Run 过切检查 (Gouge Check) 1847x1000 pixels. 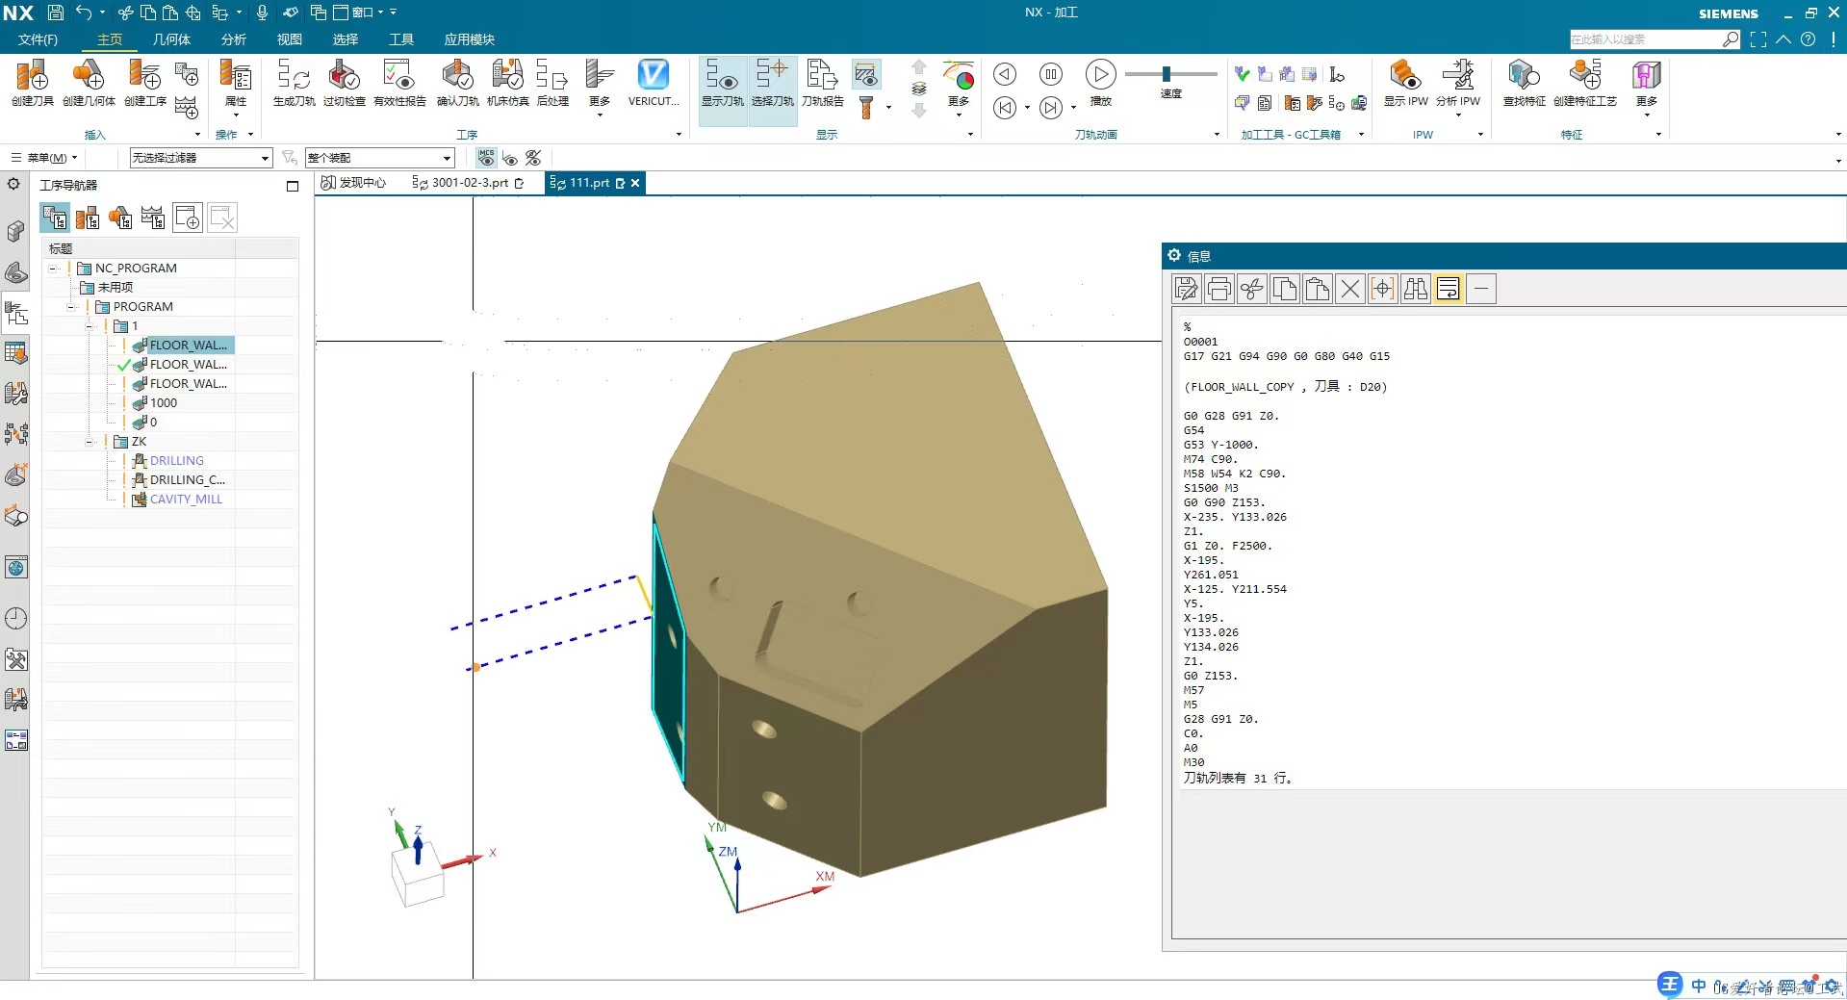click(x=344, y=83)
